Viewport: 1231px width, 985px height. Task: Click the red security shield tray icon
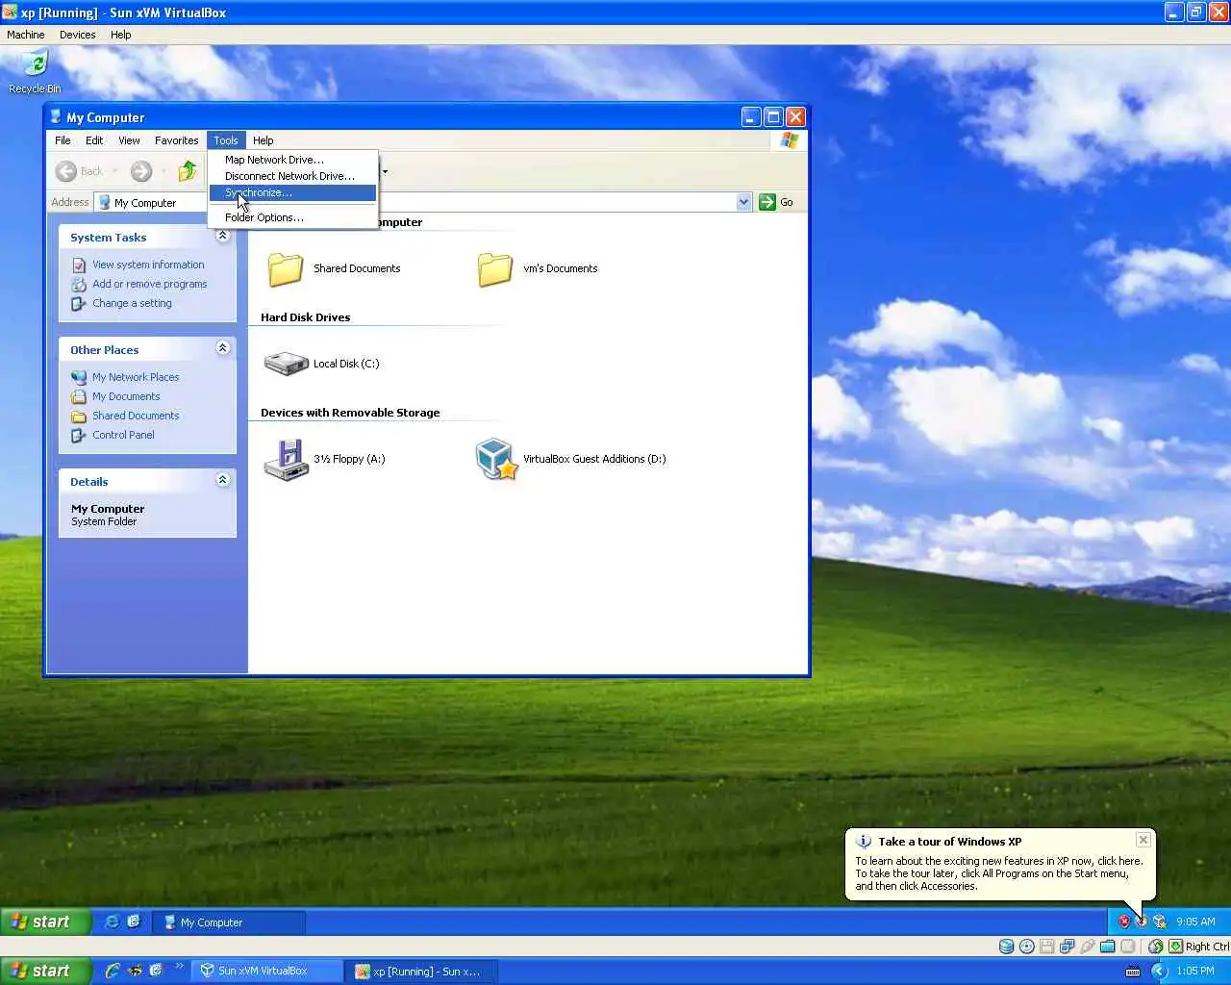[x=1123, y=922]
